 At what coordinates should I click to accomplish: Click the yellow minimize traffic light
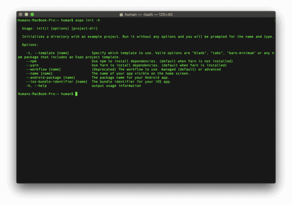point(27,14)
